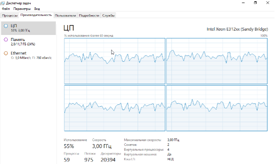Click the blue ЦП circle icon

(x=6, y=26)
